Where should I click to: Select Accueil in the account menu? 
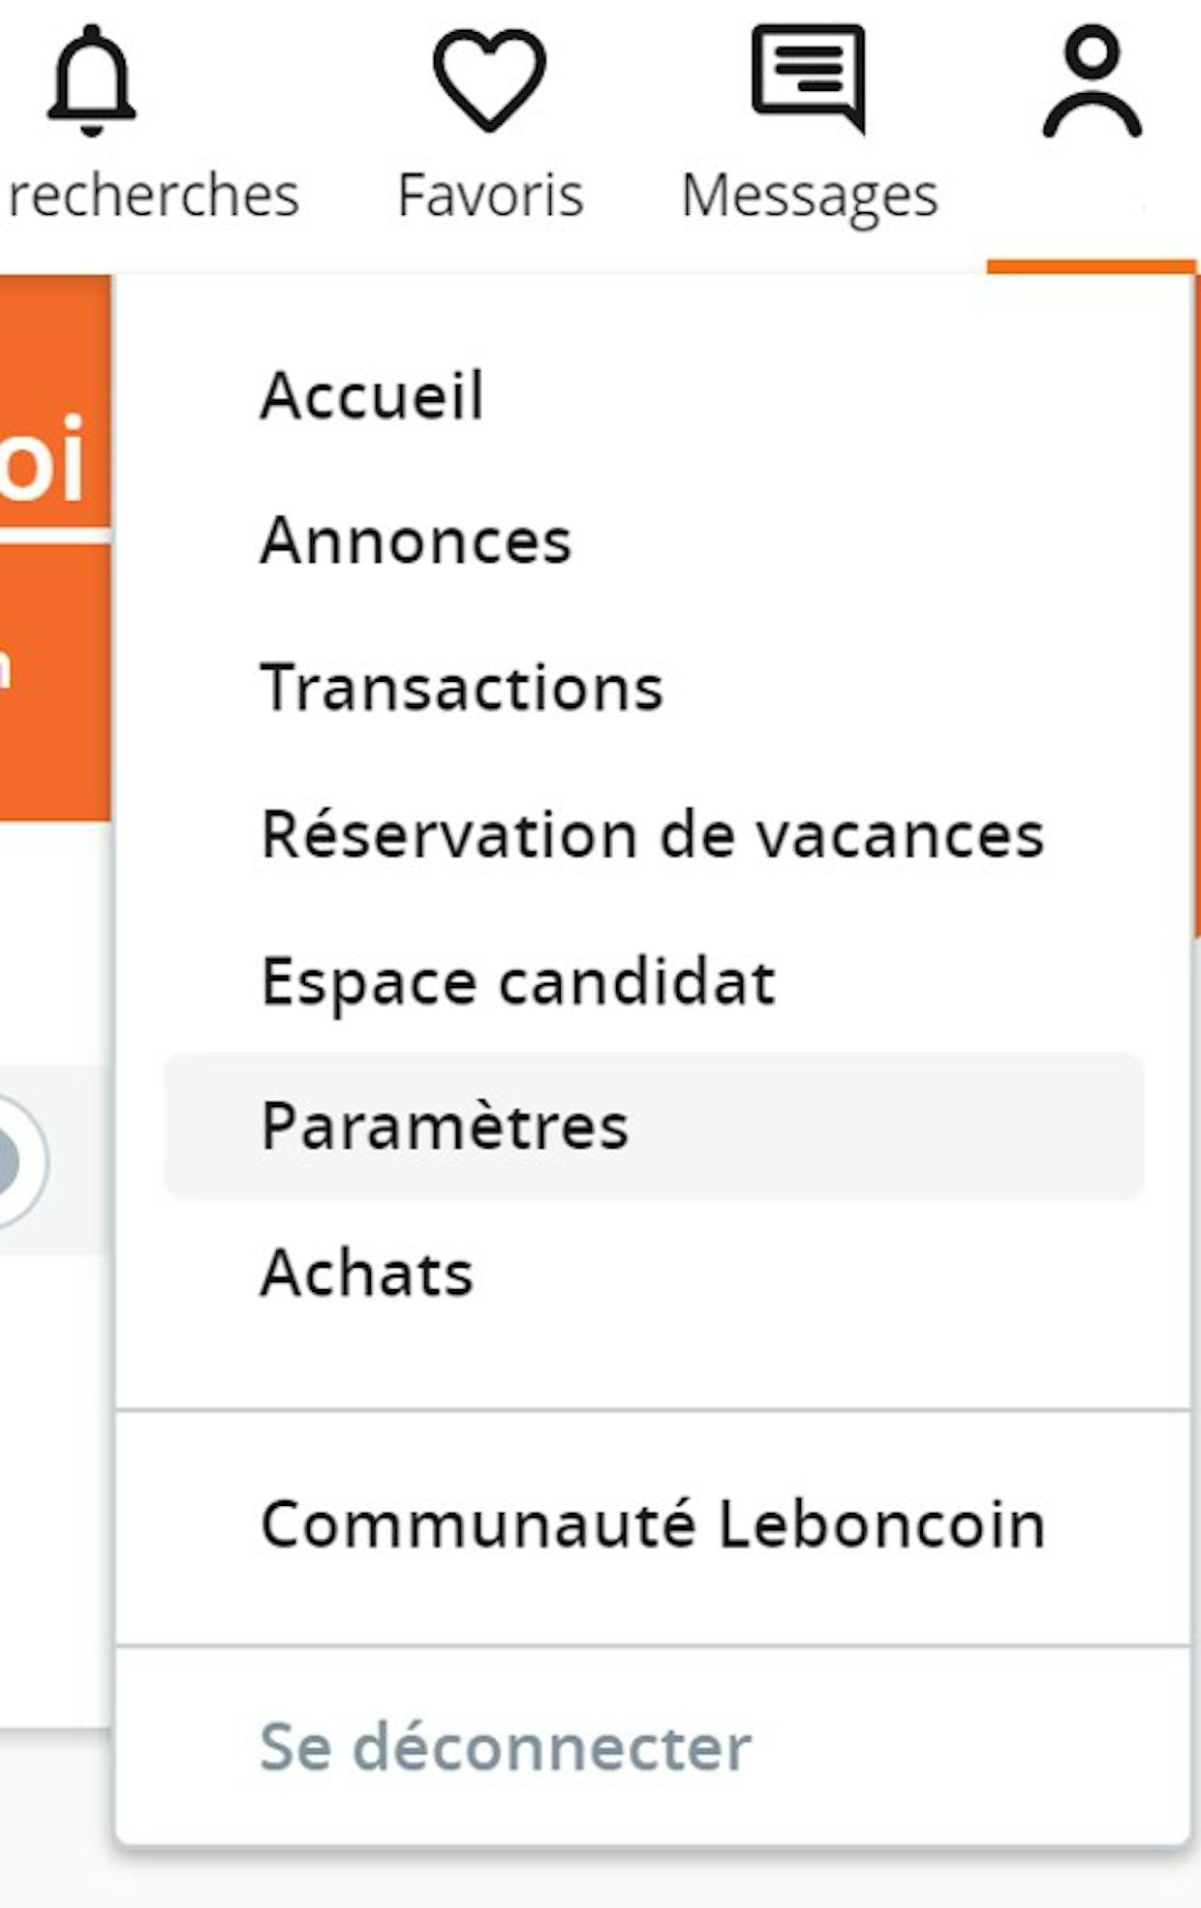pyautogui.click(x=372, y=395)
